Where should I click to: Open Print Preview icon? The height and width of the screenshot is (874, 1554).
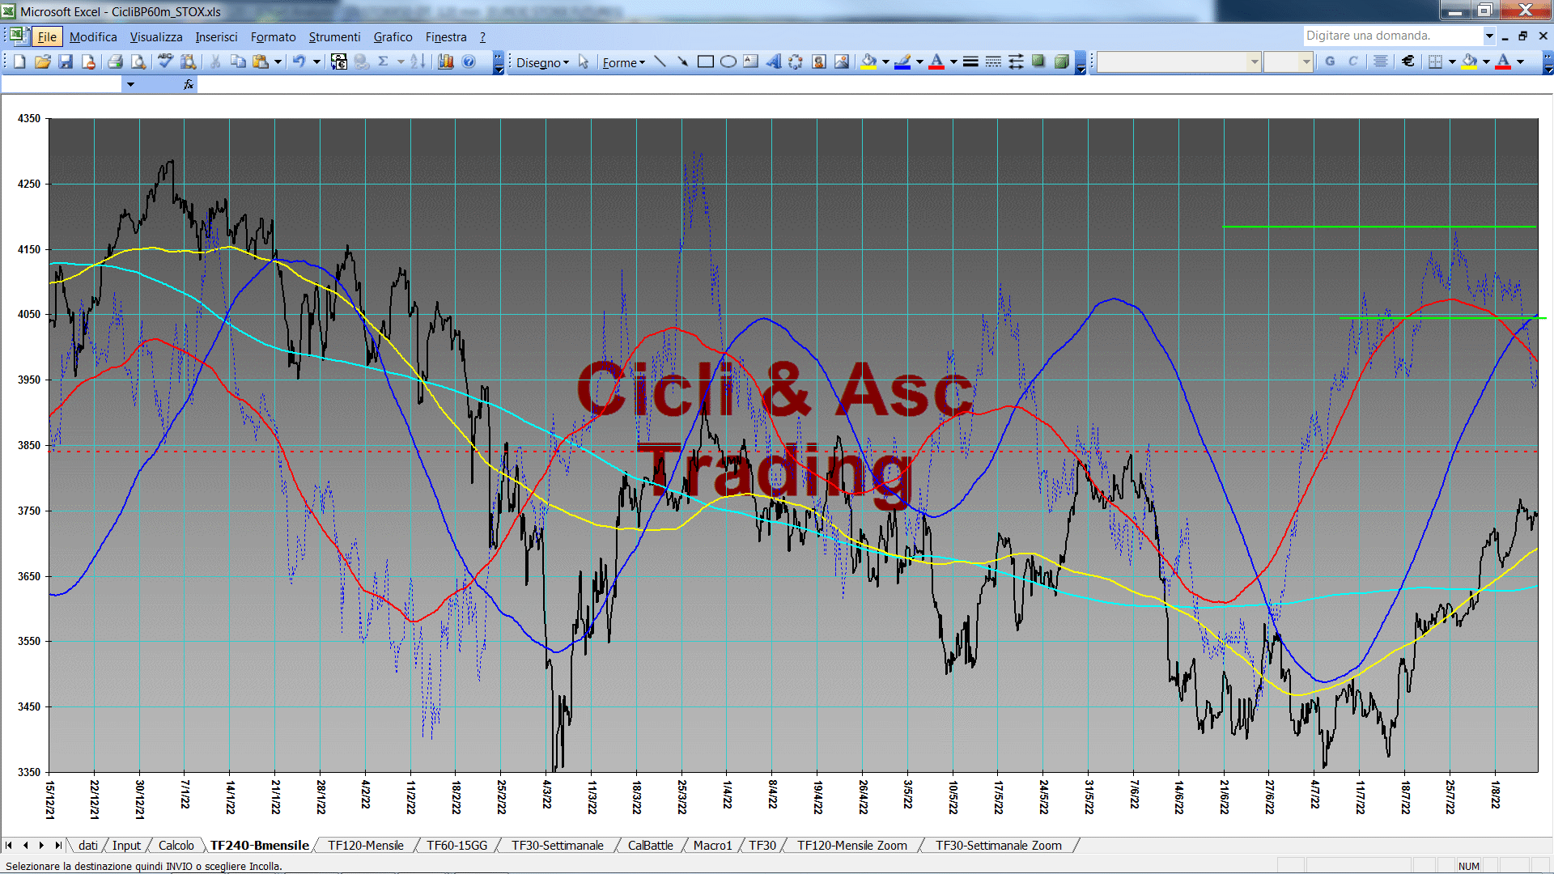(138, 62)
